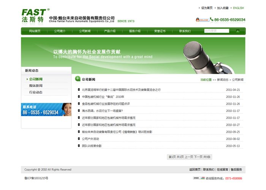Open 服务介绍 navigation item
266x190 pixels.
135,31
